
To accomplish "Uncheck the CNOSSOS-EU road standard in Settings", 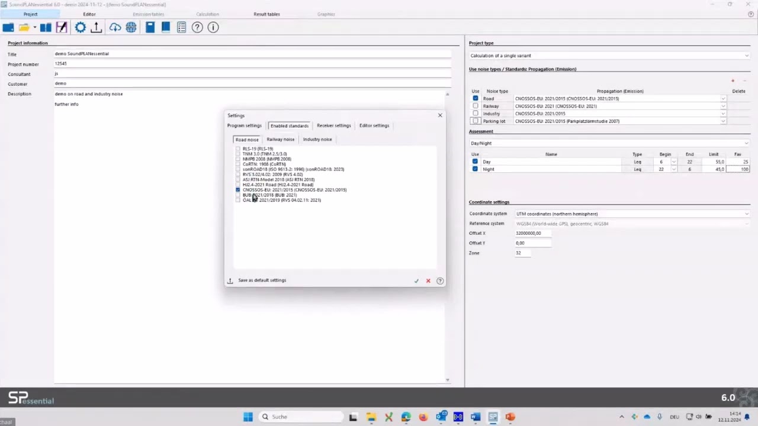I will point(237,190).
